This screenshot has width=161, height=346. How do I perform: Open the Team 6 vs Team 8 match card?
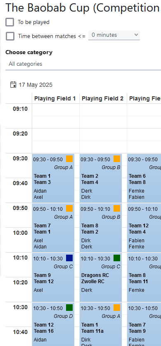coord(144,178)
